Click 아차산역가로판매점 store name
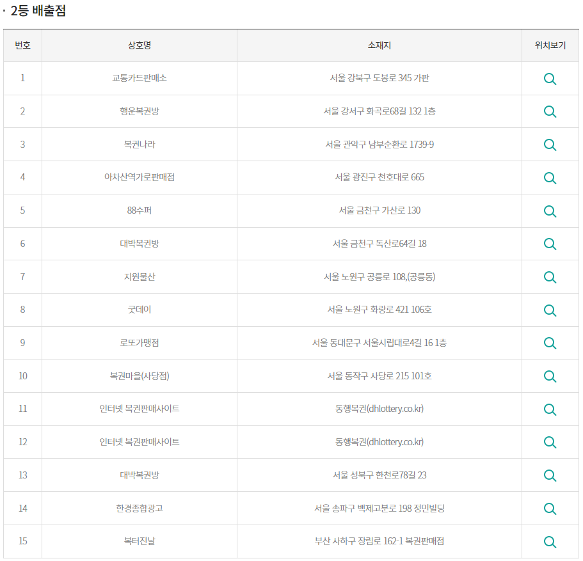The image size is (583, 561). point(140,177)
